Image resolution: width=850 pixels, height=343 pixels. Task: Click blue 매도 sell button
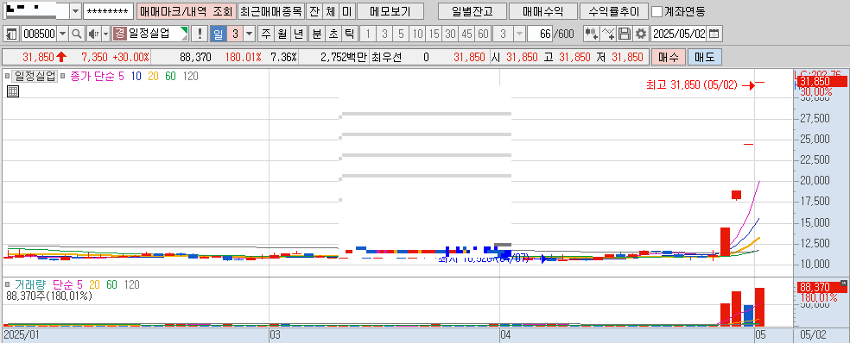click(x=705, y=57)
